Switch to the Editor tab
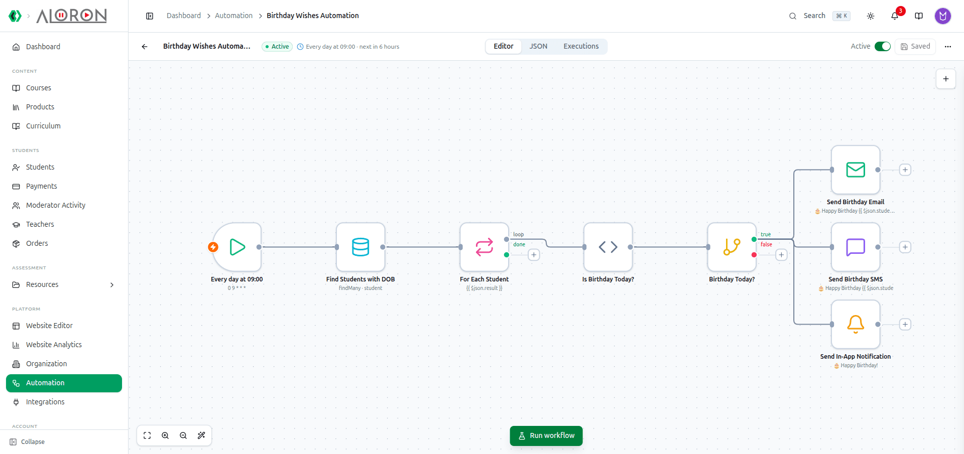Image resolution: width=964 pixels, height=454 pixels. coord(503,46)
